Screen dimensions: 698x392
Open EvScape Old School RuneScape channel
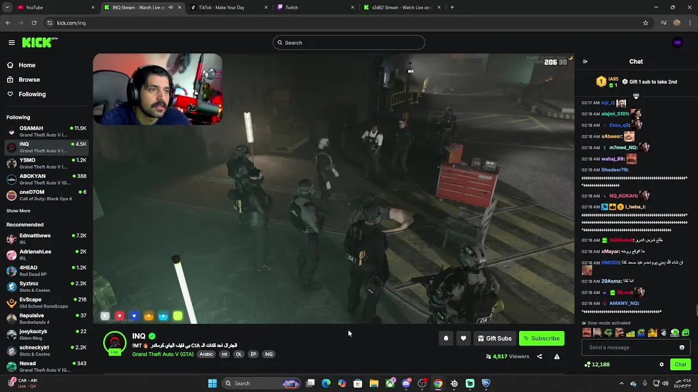tap(46, 303)
